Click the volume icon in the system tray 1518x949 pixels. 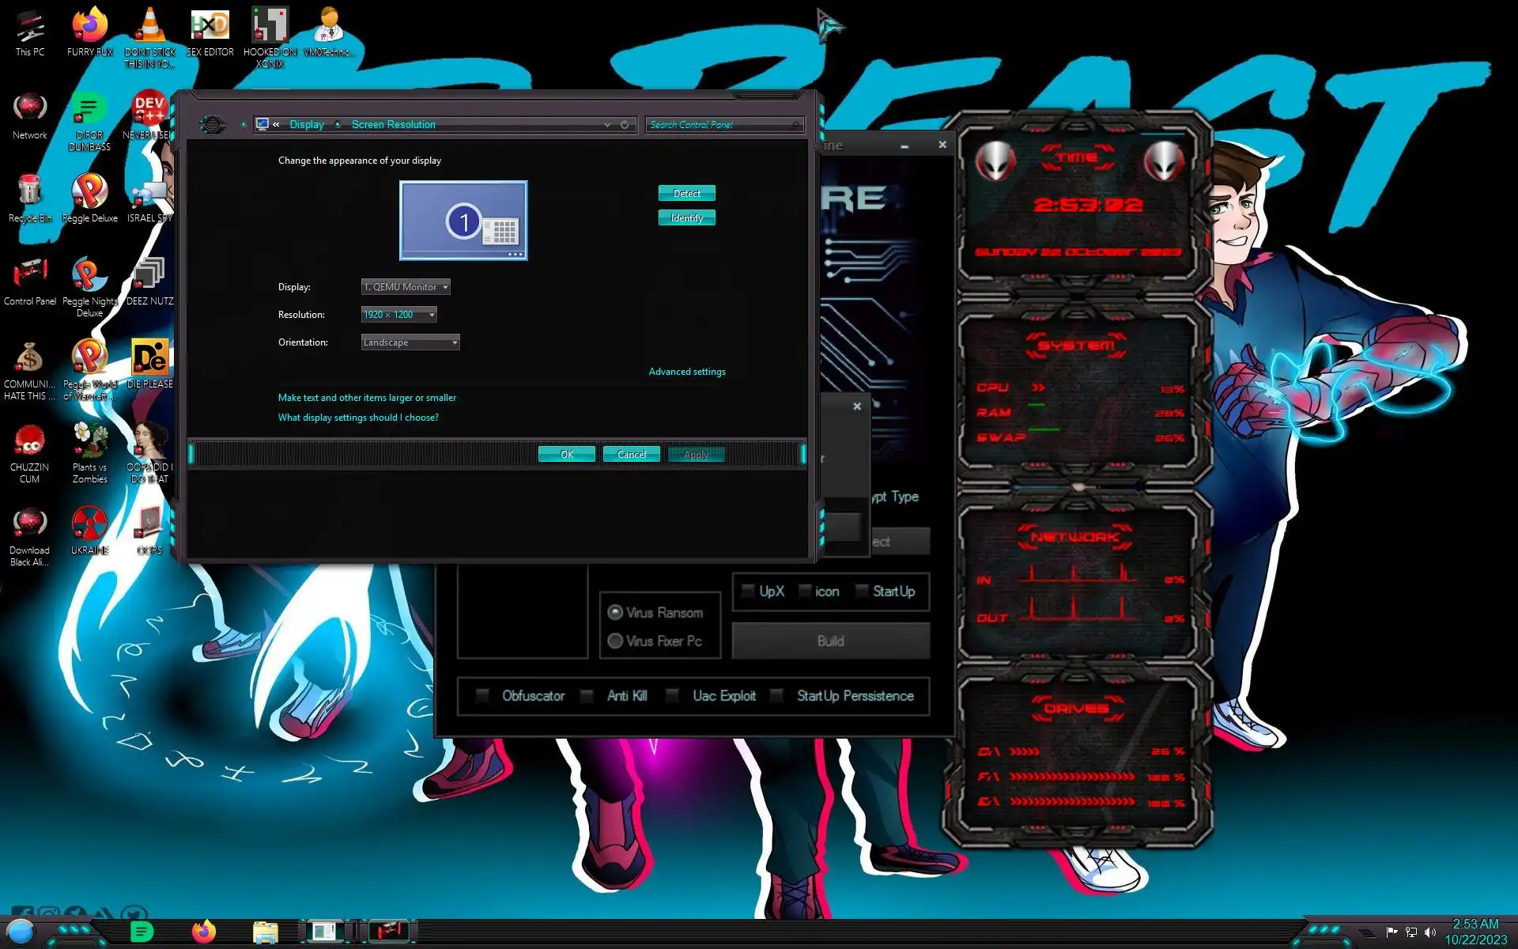pyautogui.click(x=1430, y=932)
